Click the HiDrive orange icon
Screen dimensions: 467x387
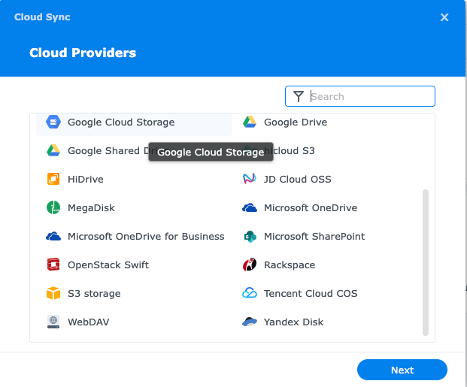[53, 180]
